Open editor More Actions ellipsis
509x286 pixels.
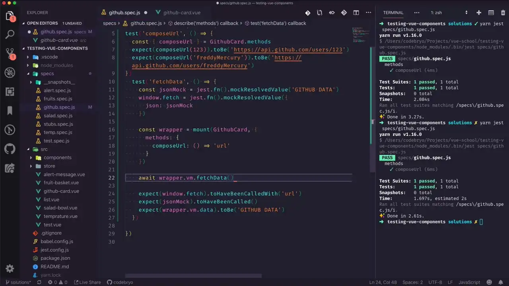[368, 13]
